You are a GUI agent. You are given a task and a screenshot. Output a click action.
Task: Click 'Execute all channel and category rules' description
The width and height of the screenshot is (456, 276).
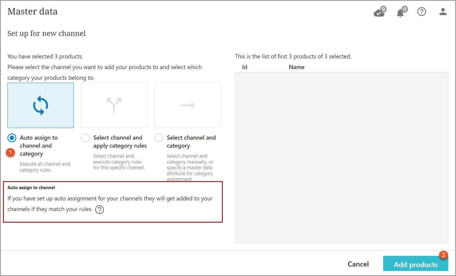coord(45,167)
